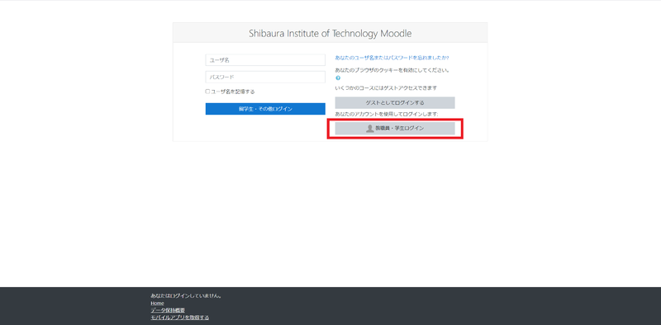The image size is (661, 325).
Task: Click the あなたのアカウントを使用してログインします label
Action: [387, 114]
